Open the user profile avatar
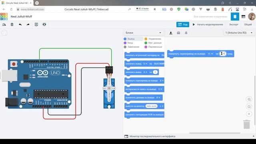The image size is (256, 144). click(252, 16)
